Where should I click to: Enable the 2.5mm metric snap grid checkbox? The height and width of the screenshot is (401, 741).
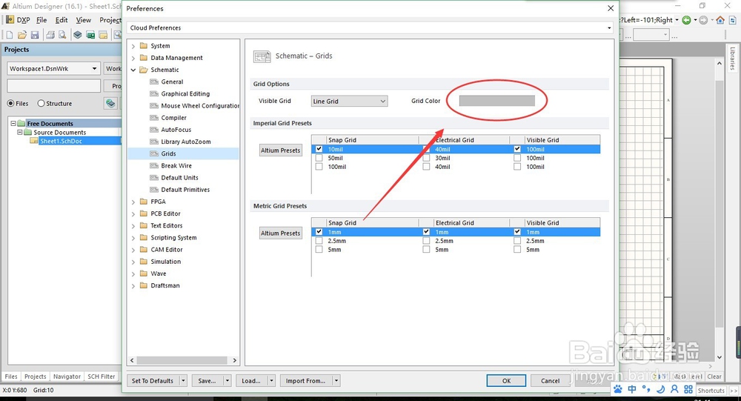pyautogui.click(x=319, y=241)
